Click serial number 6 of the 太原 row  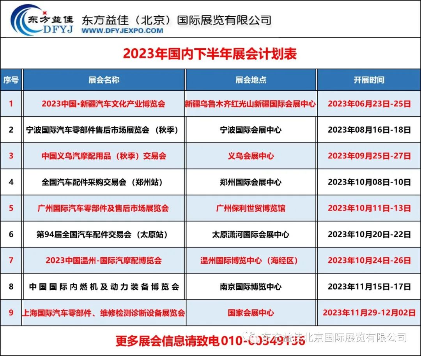coord(11,234)
